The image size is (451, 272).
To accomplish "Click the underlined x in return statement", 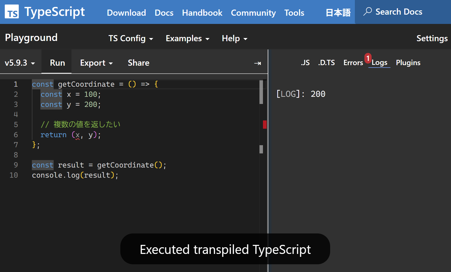I will click(x=78, y=135).
